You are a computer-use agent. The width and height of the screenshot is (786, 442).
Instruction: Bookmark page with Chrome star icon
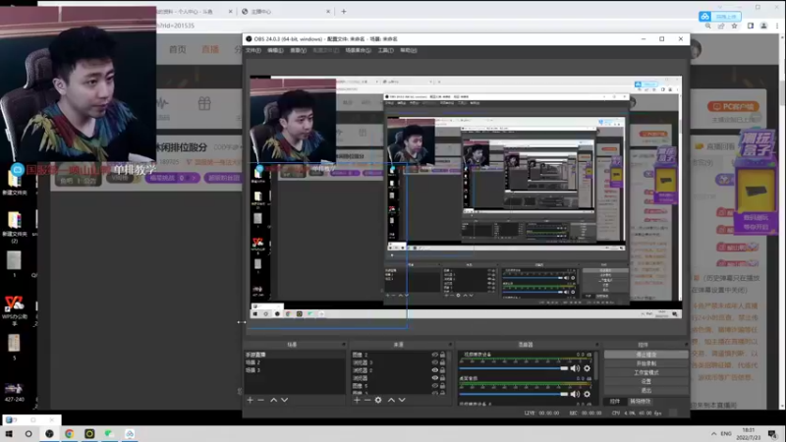(734, 26)
